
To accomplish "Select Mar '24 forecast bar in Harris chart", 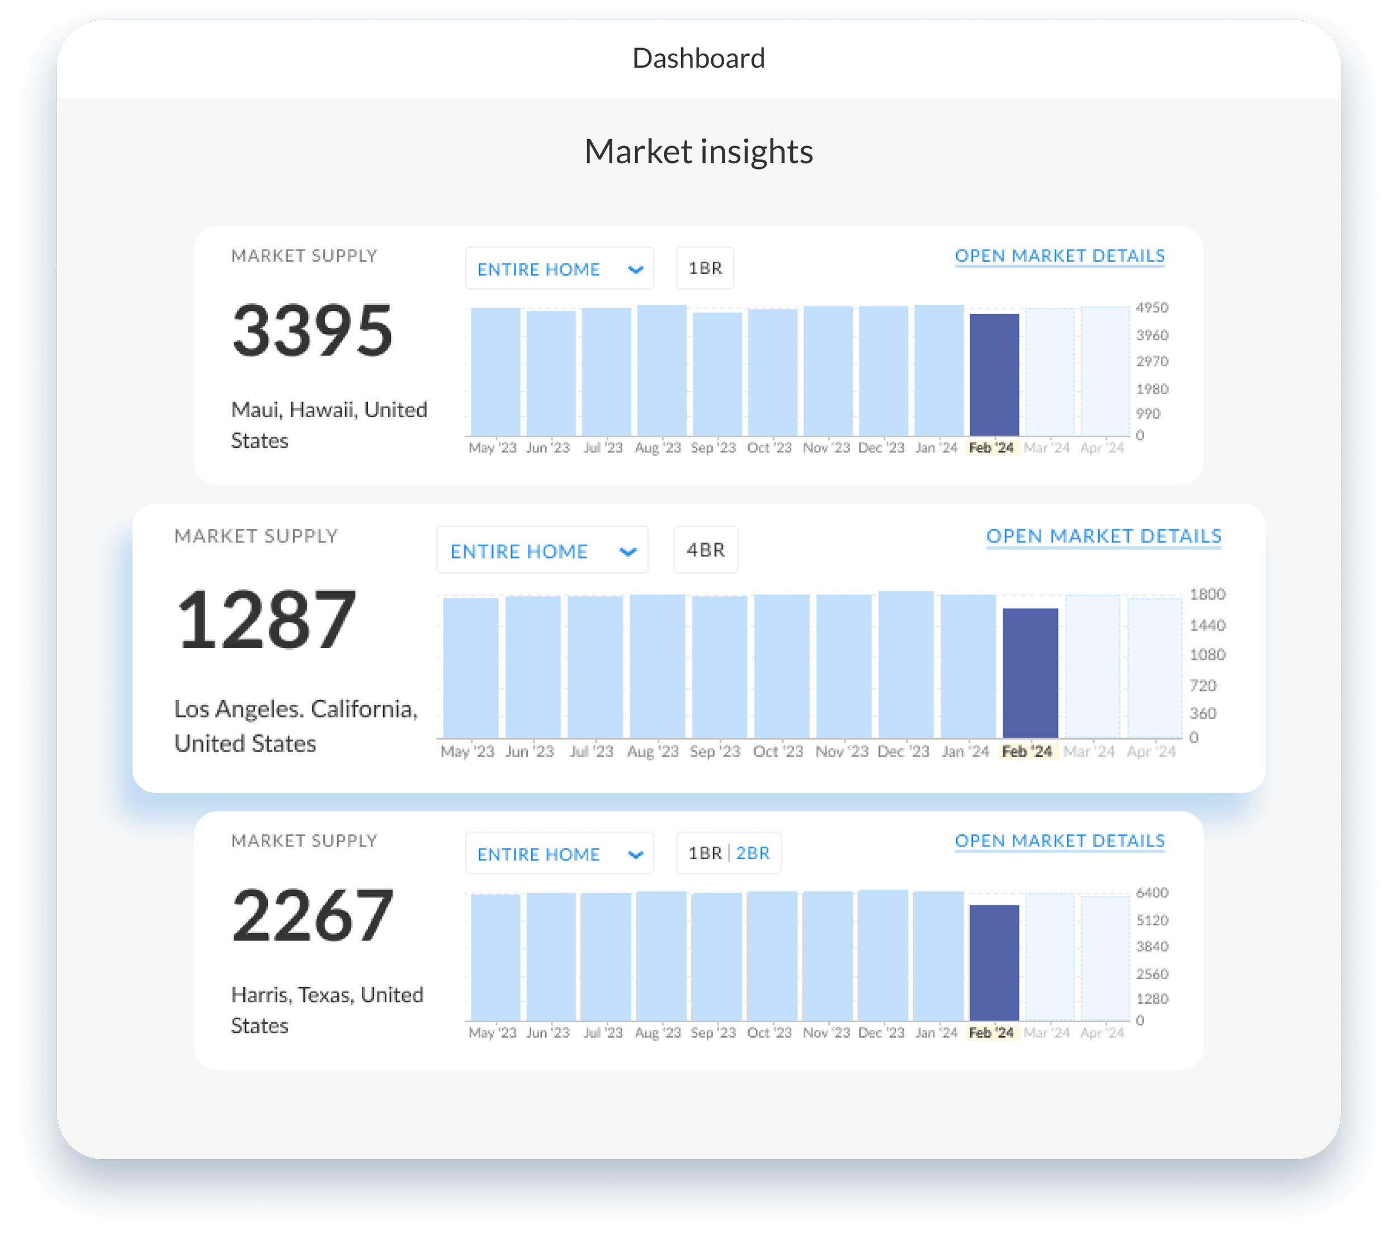I will tap(1050, 957).
